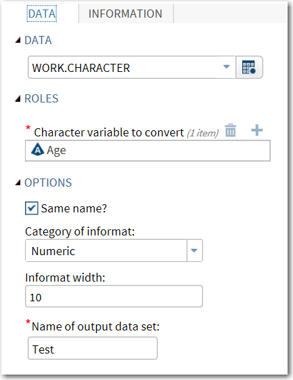This screenshot has height=380, width=293.
Task: Select the Age variable in the list
Action: click(148, 151)
